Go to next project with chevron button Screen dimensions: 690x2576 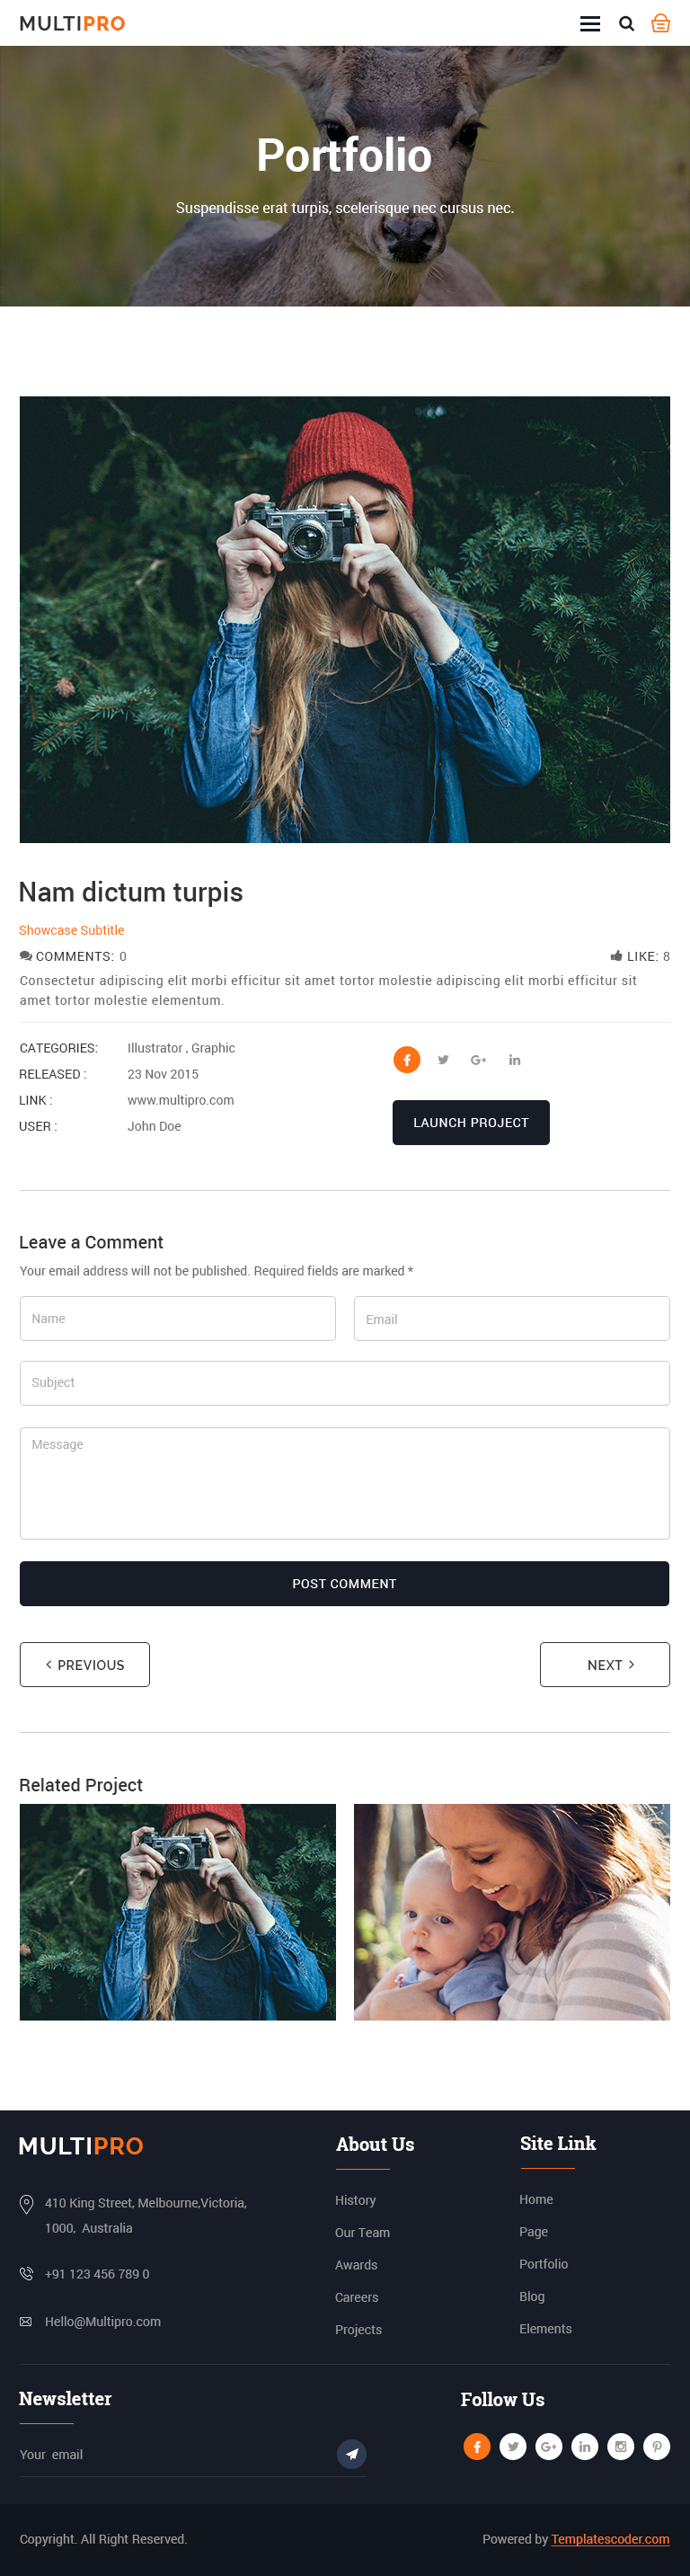pyautogui.click(x=605, y=1664)
